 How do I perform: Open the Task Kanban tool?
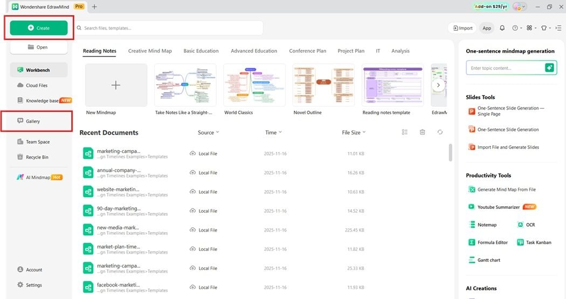pos(534,242)
